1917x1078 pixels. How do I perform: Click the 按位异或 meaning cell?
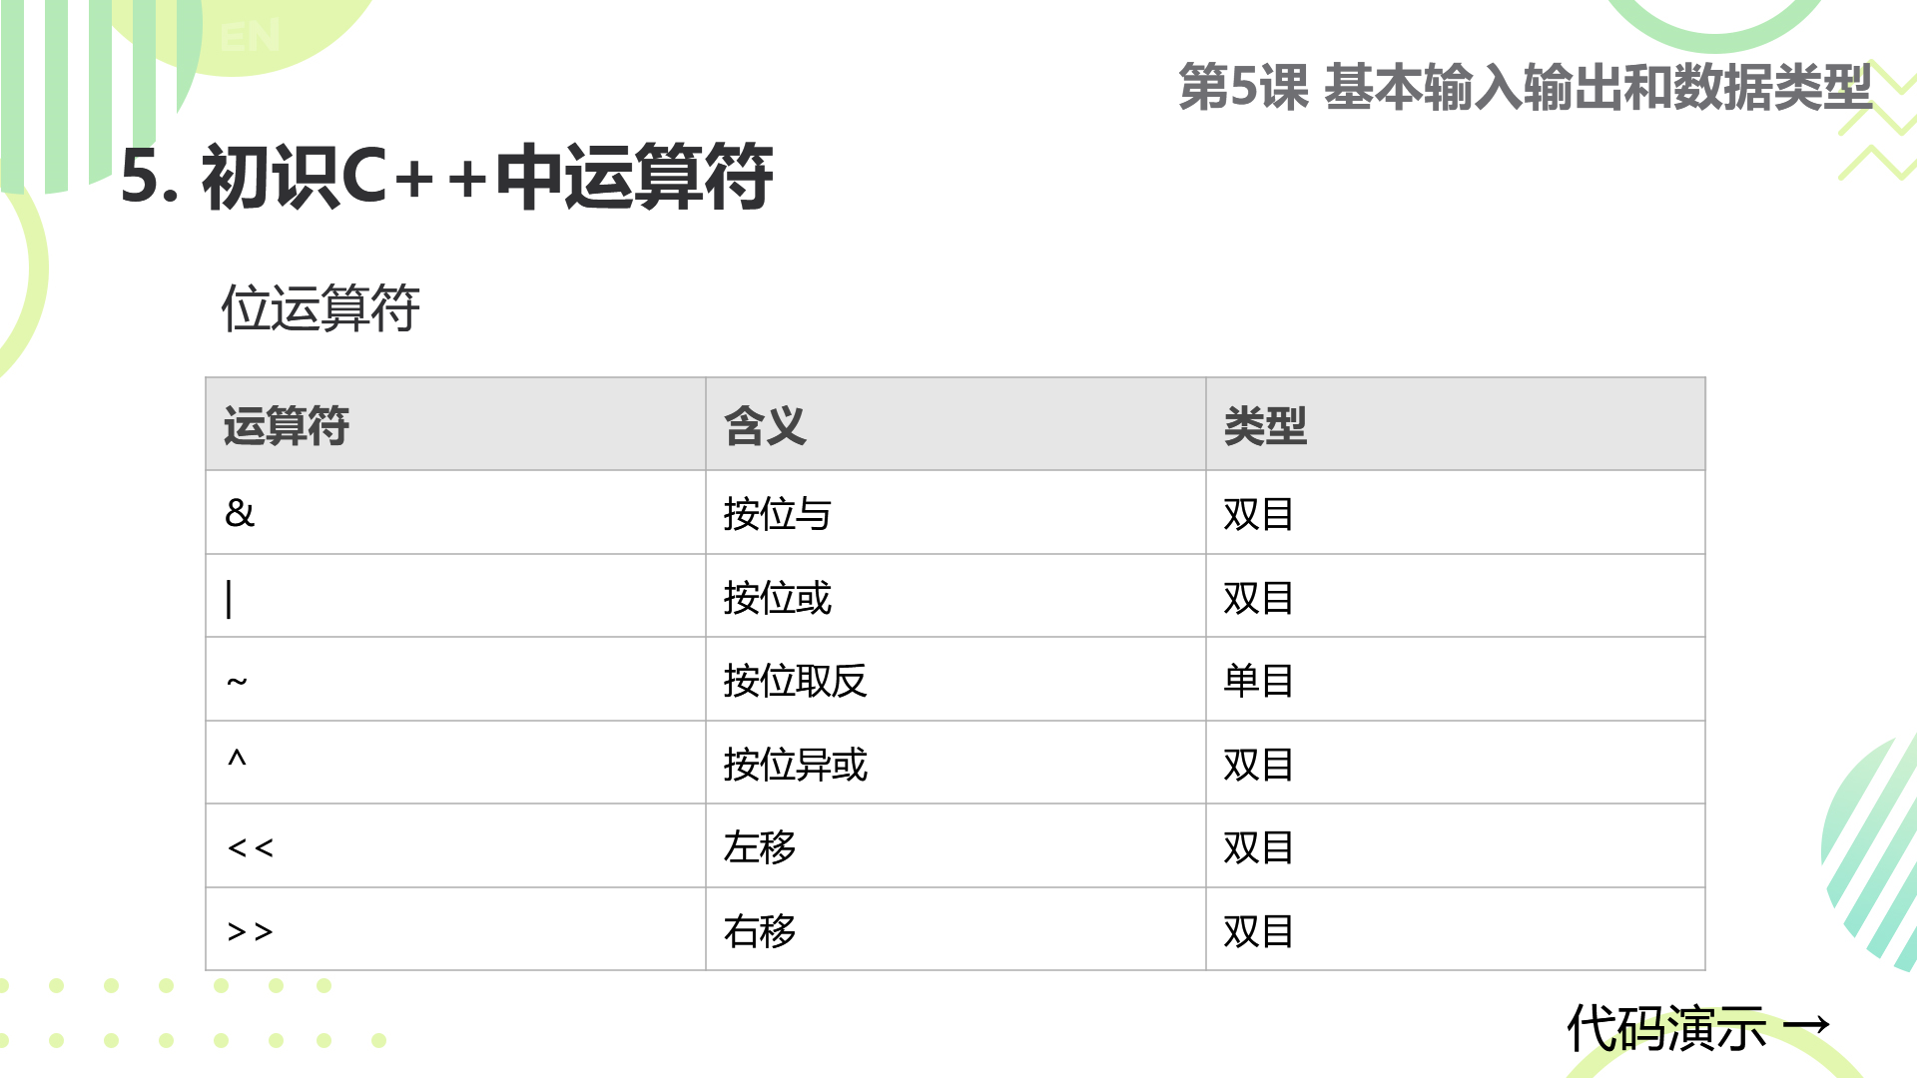point(956,763)
